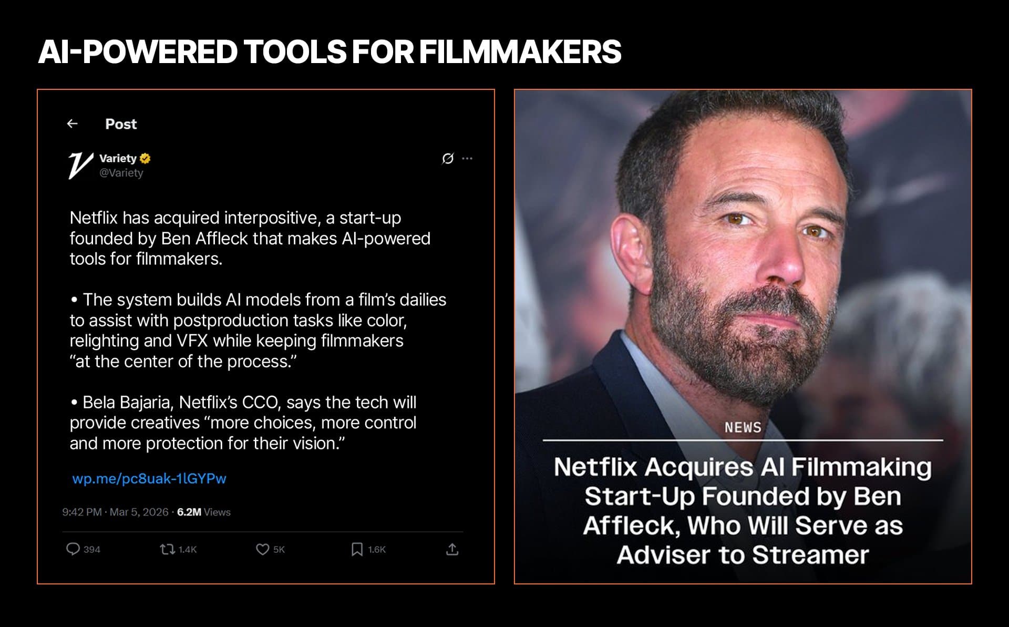1009x627 pixels.
Task: Click the NEWS category label
Action: tap(743, 428)
